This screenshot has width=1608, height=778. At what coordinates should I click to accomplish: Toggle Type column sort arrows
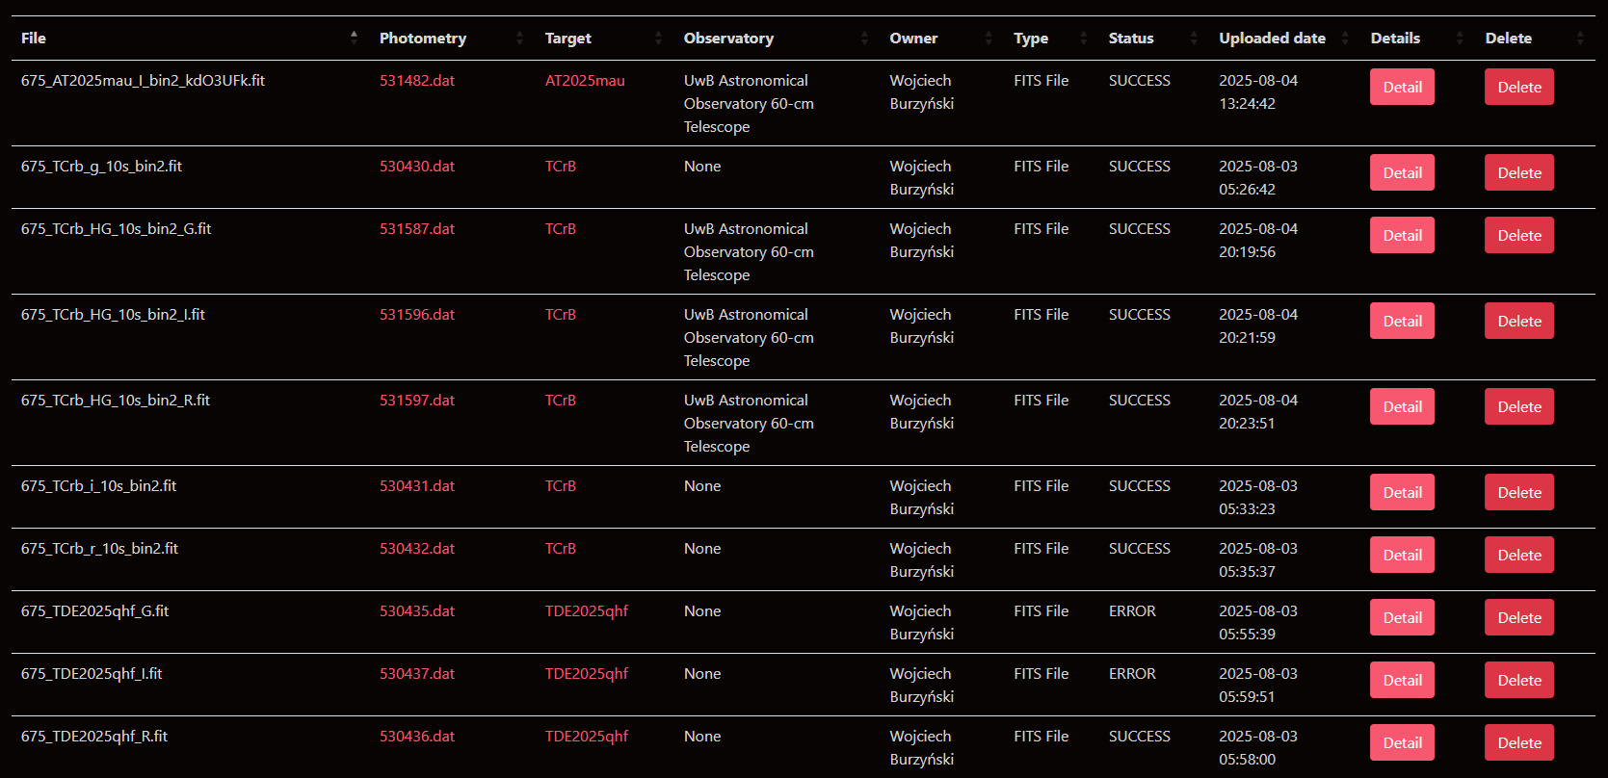coord(1083,38)
